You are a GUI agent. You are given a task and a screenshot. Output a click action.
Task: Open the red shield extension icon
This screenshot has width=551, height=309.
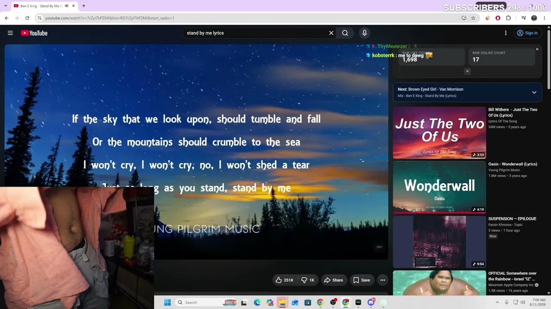point(498,18)
